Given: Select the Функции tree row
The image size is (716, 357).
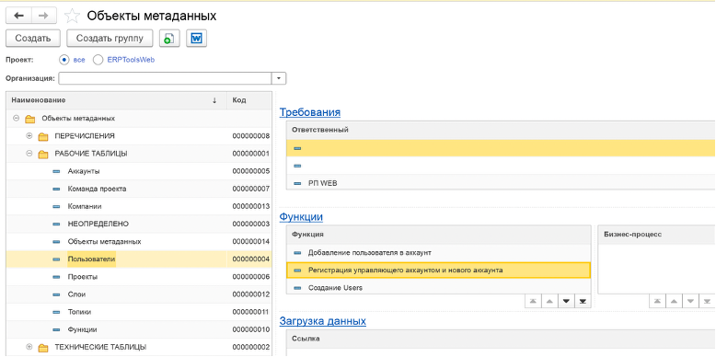Looking at the screenshot, I should click(139, 330).
